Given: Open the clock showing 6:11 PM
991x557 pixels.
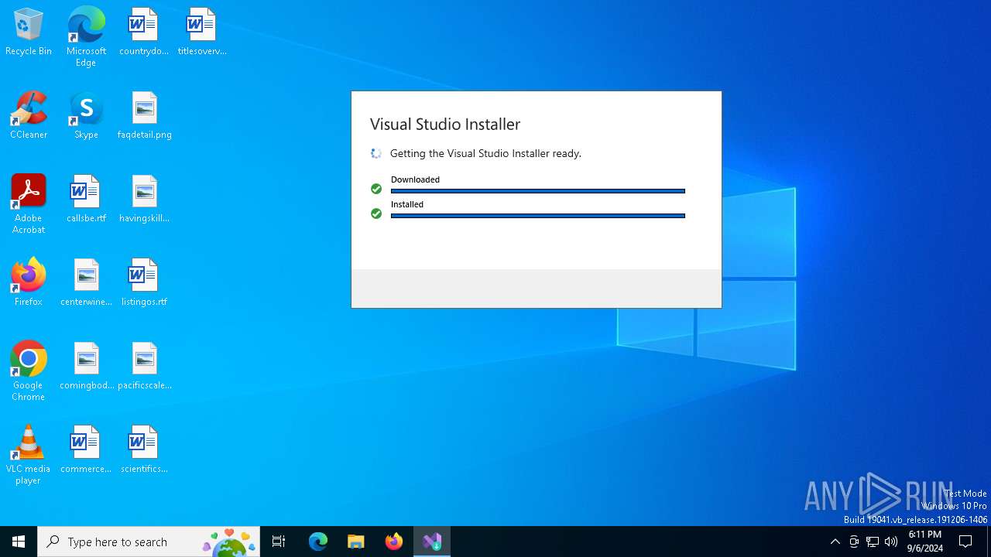Looking at the screenshot, I should [x=925, y=542].
